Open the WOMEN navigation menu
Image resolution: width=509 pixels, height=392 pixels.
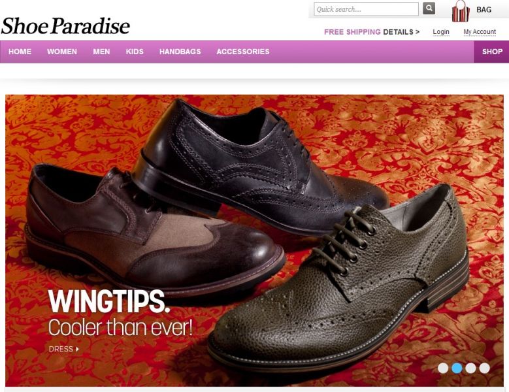tap(62, 52)
